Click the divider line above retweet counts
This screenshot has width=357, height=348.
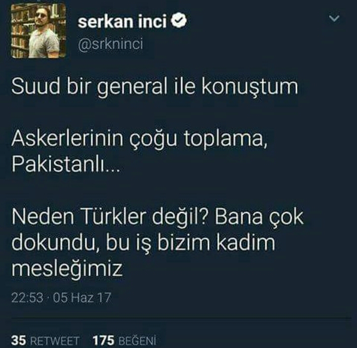coord(181,318)
